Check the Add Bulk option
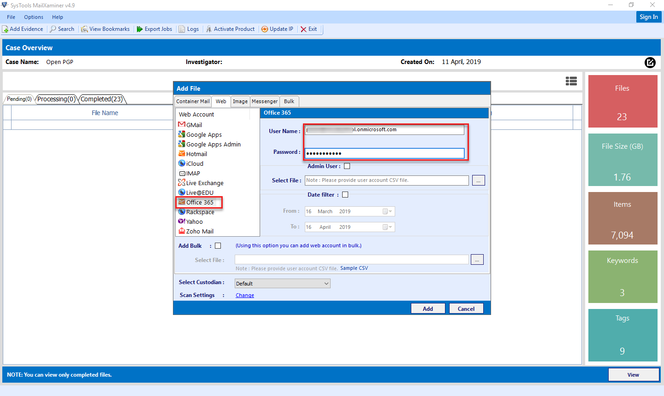 [x=218, y=245]
